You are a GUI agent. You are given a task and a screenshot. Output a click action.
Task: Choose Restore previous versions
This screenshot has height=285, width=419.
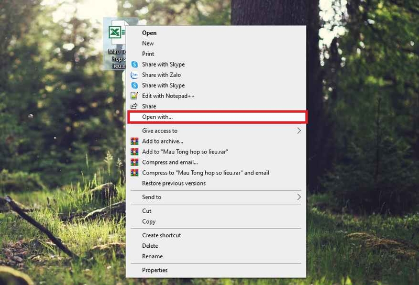[216, 183]
